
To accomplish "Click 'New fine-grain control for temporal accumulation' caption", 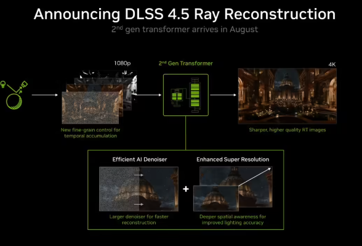I will pyautogui.click(x=90, y=133).
